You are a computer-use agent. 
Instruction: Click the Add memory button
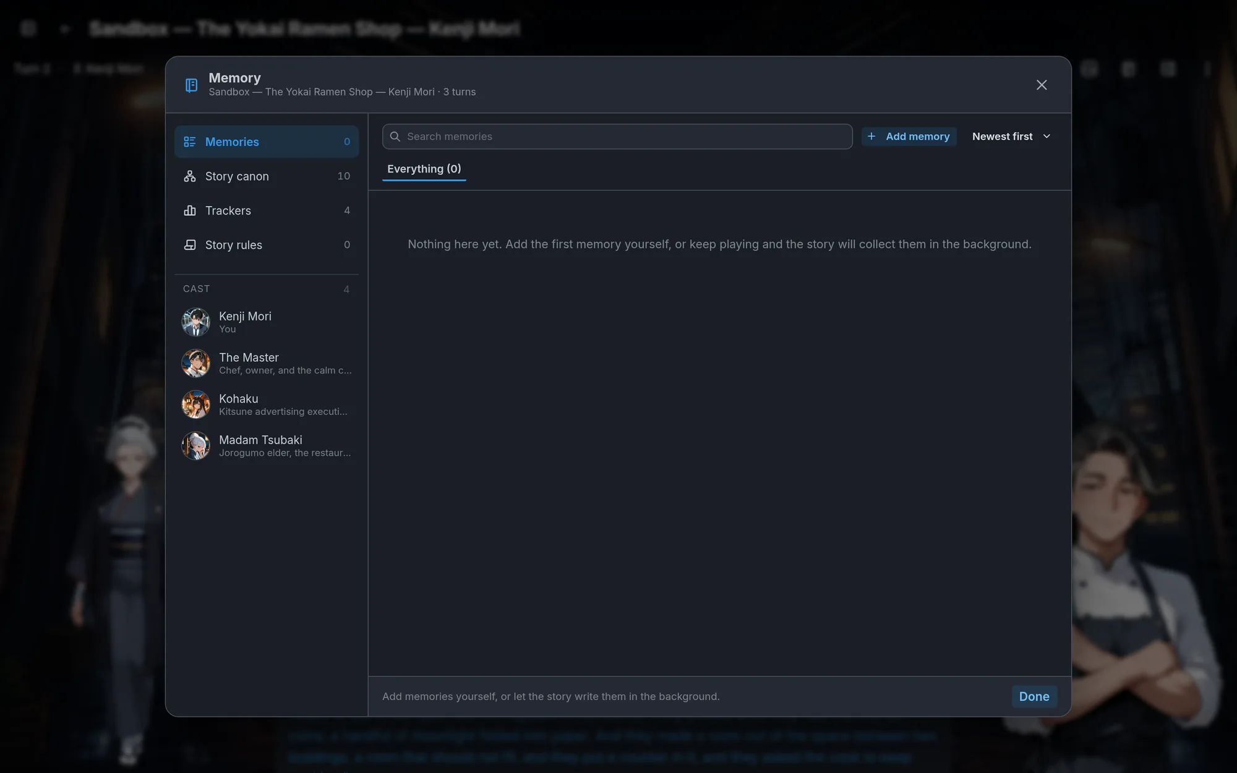909,137
